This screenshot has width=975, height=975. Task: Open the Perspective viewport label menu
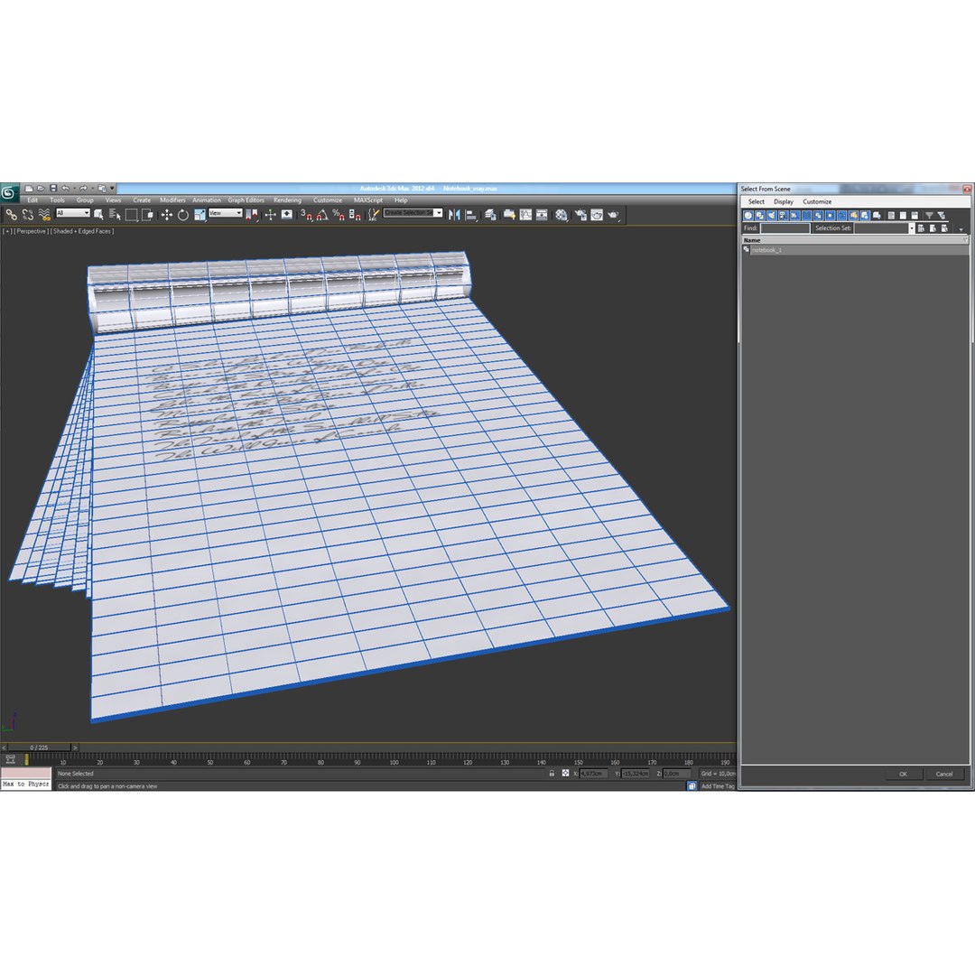tap(31, 231)
